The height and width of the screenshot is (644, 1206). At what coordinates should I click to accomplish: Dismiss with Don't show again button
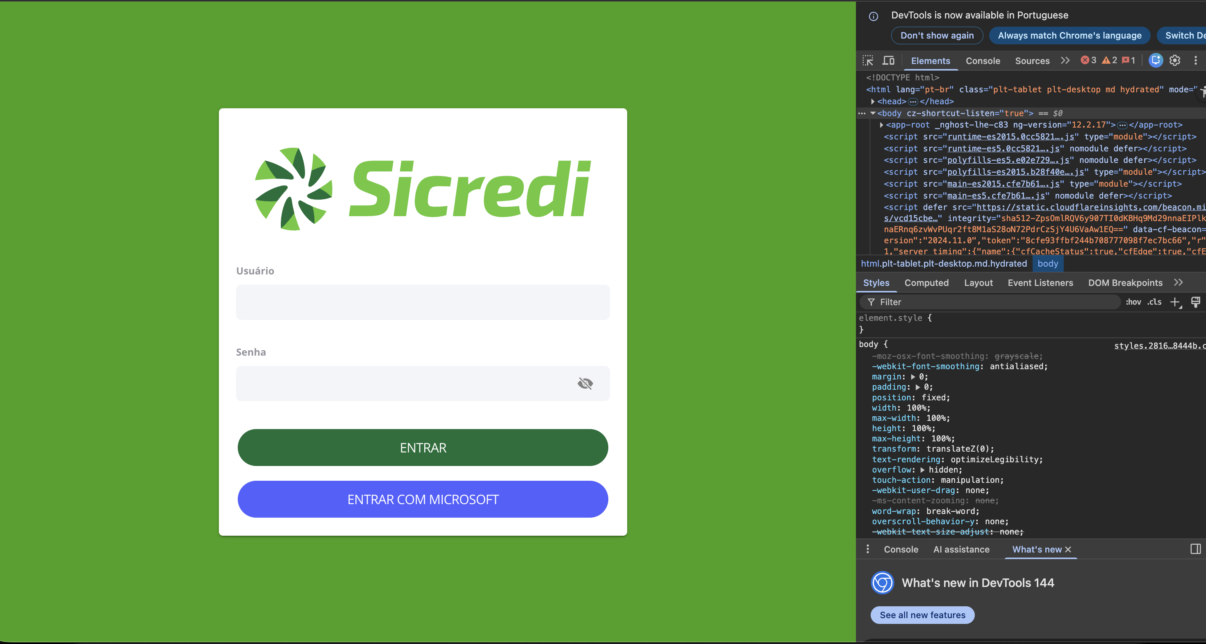(x=937, y=36)
